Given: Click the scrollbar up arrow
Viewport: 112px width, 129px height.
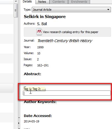Looking at the screenshot, I should click(x=16, y=1).
